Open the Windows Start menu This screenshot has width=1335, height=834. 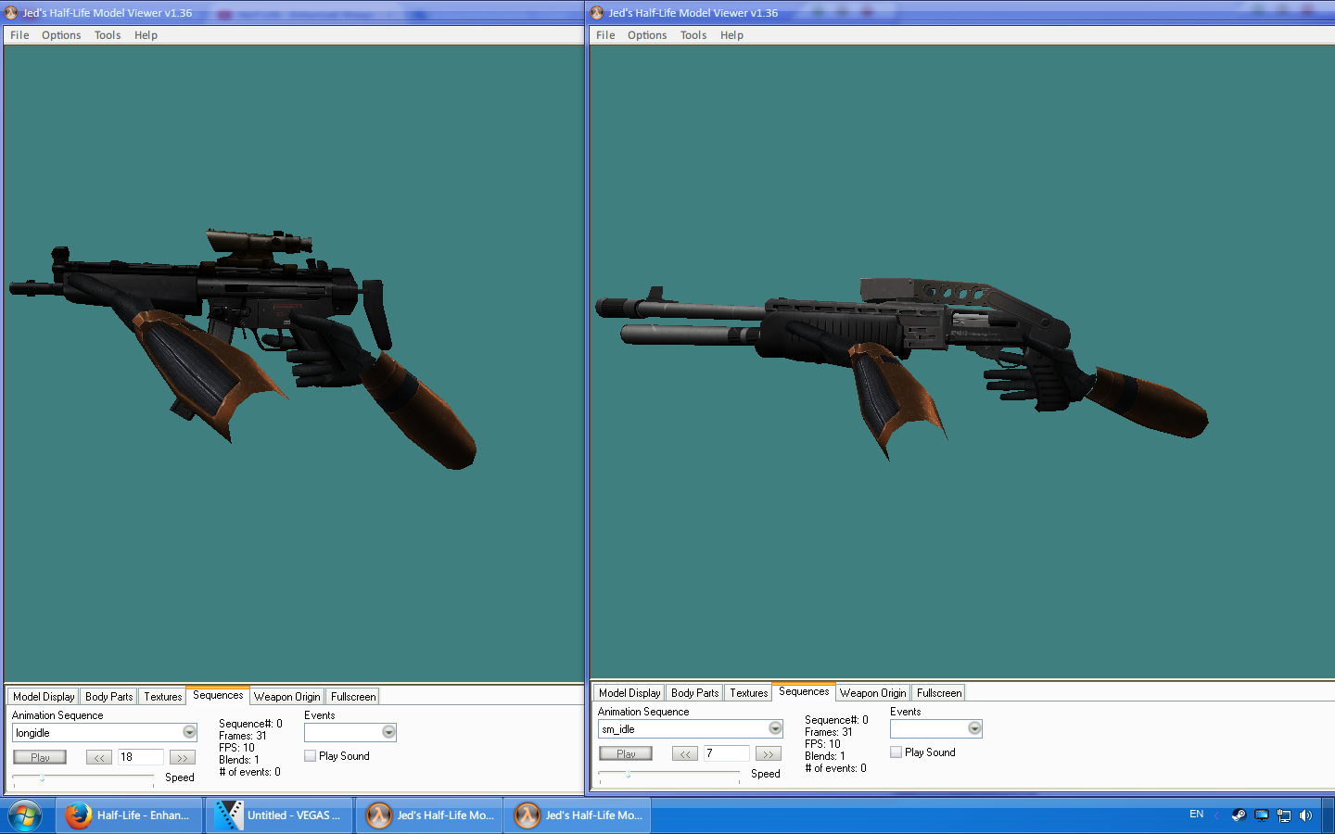coord(25,815)
